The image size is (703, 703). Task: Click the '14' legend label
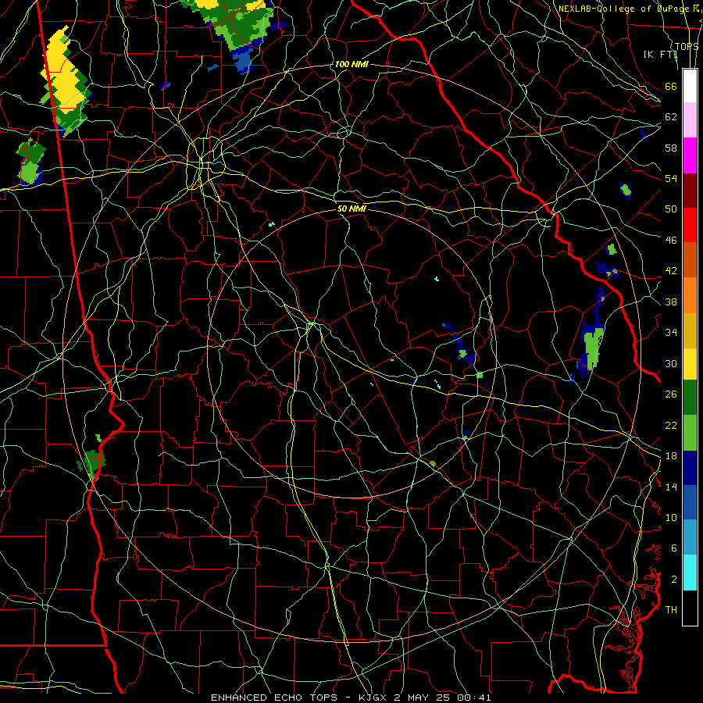click(671, 487)
